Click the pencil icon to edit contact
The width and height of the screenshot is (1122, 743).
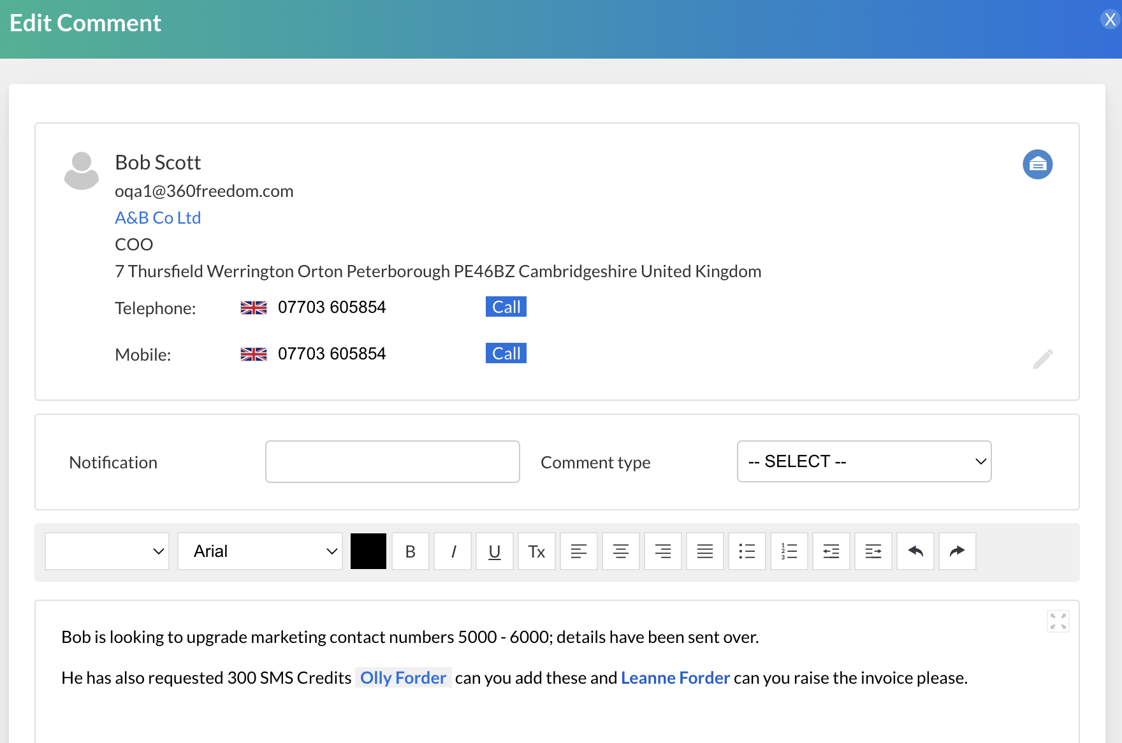1043,359
